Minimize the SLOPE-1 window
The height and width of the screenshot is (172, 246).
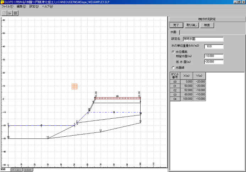point(235,2)
